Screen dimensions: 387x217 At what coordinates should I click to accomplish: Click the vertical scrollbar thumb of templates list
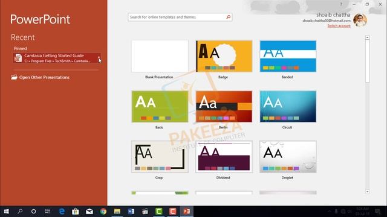(x=367, y=61)
